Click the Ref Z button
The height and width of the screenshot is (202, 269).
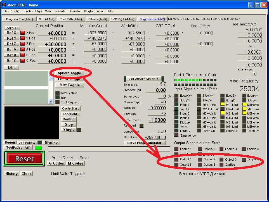11,44
